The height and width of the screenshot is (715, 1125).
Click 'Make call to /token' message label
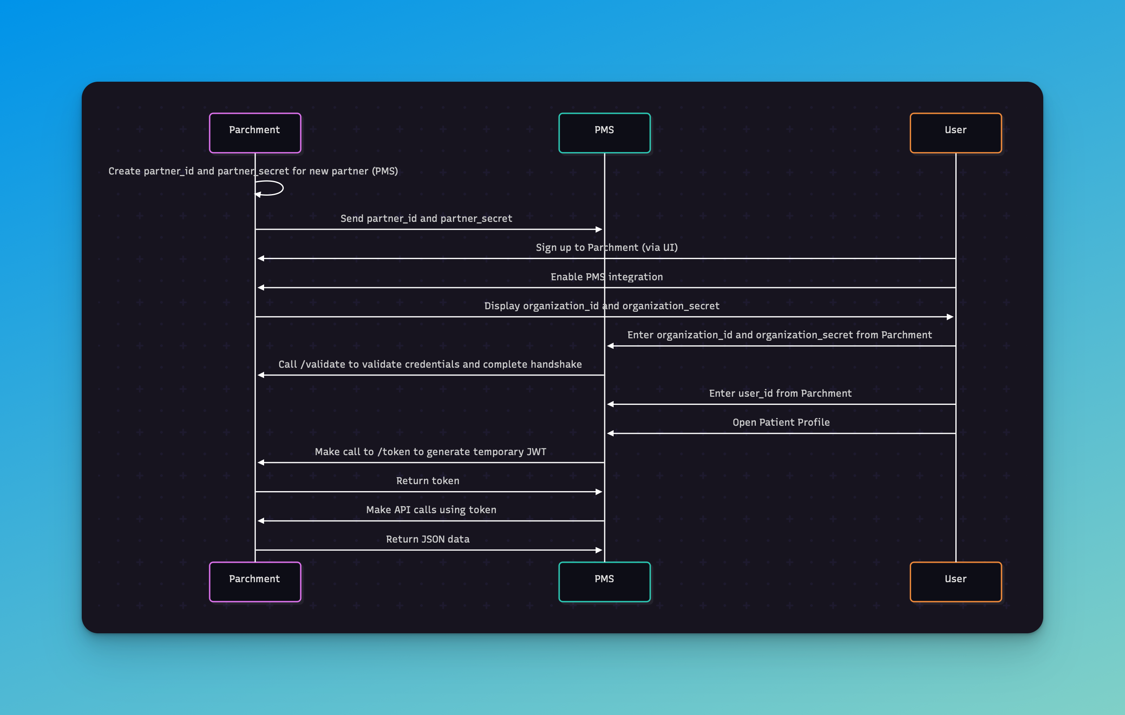coord(430,451)
